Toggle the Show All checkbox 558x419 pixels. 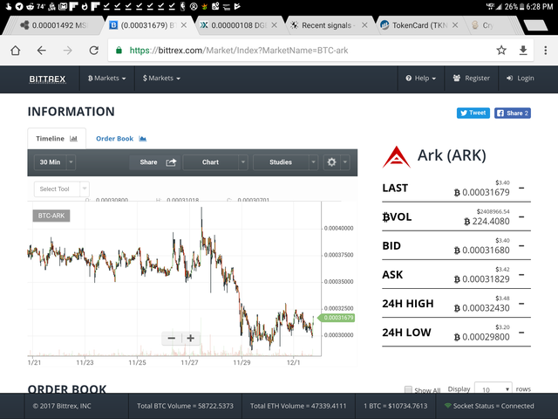(408, 389)
